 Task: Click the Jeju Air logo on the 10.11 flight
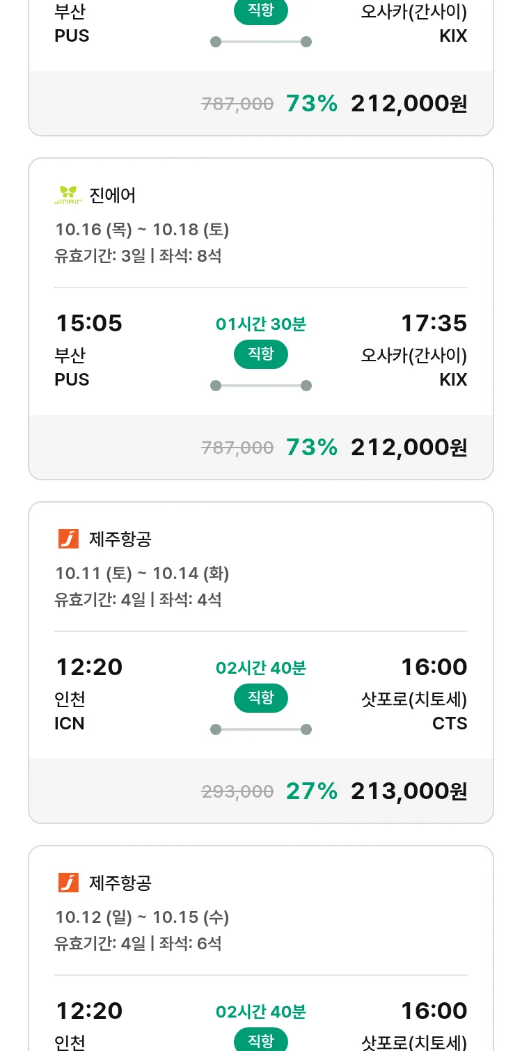(68, 539)
